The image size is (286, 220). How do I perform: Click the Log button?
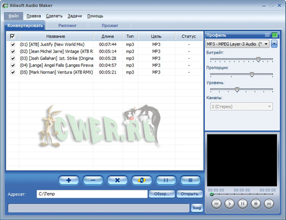(x=197, y=208)
